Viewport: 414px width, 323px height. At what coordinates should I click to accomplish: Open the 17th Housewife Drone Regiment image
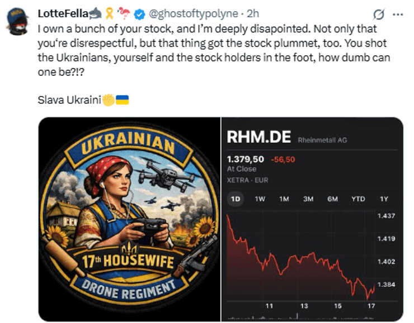(129, 219)
